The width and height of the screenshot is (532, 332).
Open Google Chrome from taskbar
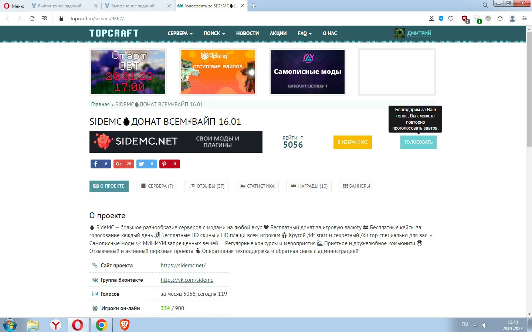101,325
